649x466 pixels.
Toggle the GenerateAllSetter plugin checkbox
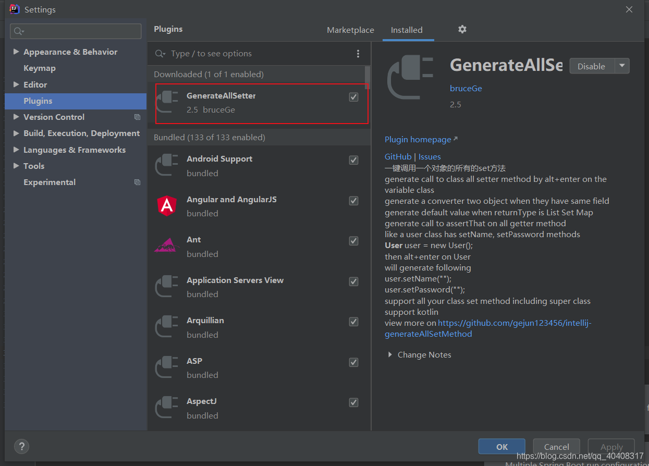353,97
